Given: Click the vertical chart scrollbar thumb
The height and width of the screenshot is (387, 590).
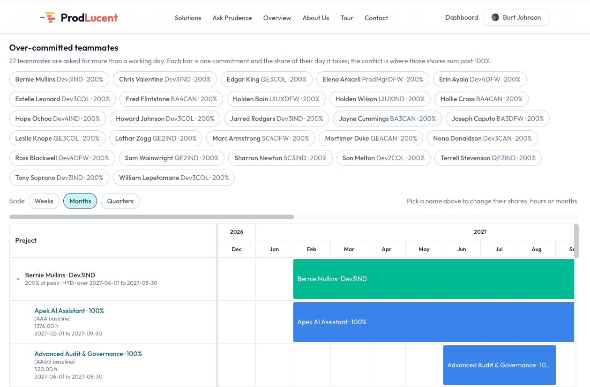Looking at the screenshot, I should click(x=576, y=241).
